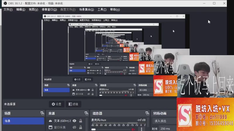Select the 场景 item in the main scenes list
The width and height of the screenshot is (234, 131).
[x=23, y=121]
